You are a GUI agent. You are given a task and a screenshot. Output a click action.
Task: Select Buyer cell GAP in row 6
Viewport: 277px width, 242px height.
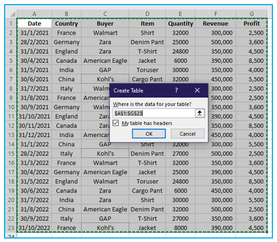(105, 70)
